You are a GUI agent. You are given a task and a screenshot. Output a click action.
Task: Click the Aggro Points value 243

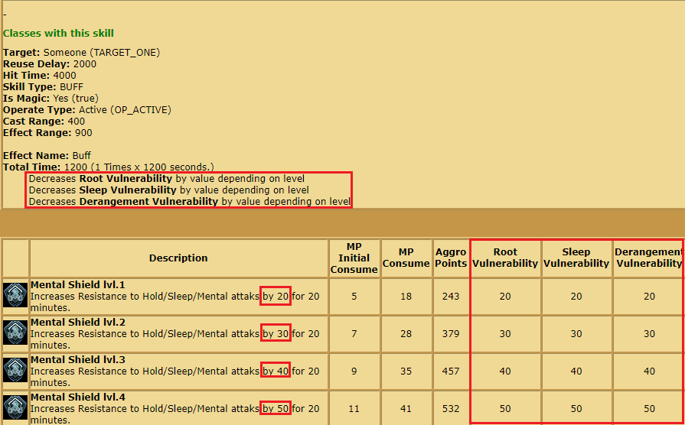tap(451, 296)
